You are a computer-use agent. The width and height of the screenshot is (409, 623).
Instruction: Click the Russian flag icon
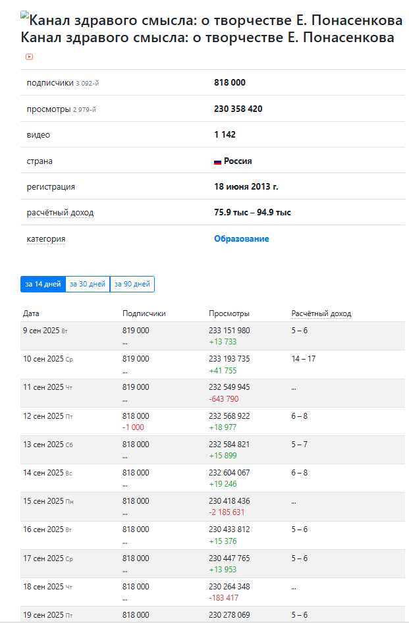tap(217, 161)
